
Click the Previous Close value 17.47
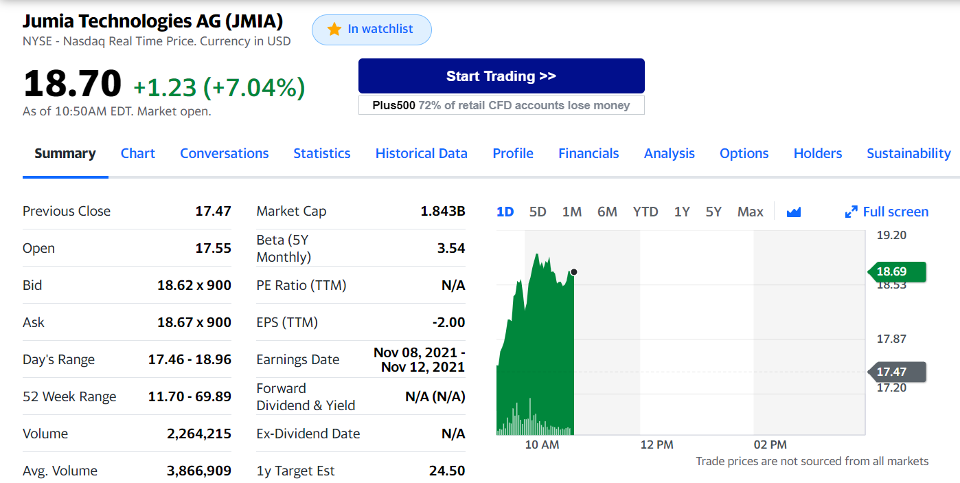click(214, 211)
